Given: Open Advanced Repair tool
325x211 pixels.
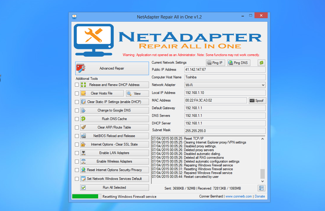Looking at the screenshot, I should coord(112,68).
